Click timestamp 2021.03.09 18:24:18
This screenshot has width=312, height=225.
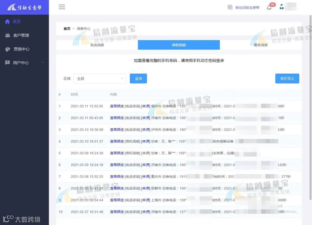(87, 165)
